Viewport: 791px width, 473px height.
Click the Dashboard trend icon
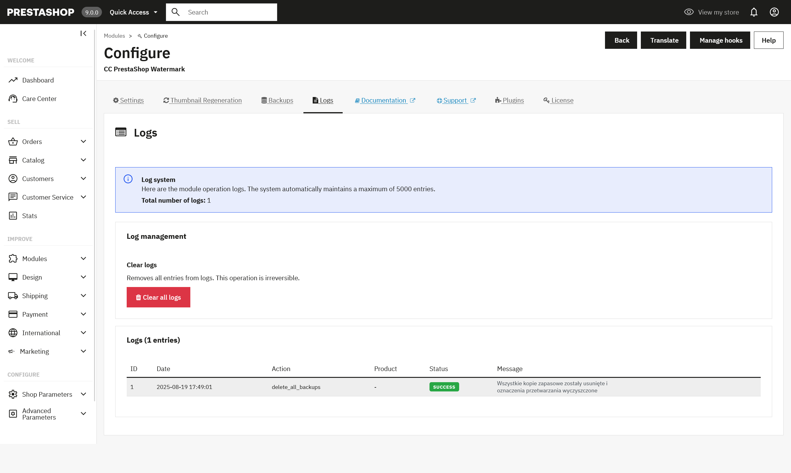(x=13, y=80)
